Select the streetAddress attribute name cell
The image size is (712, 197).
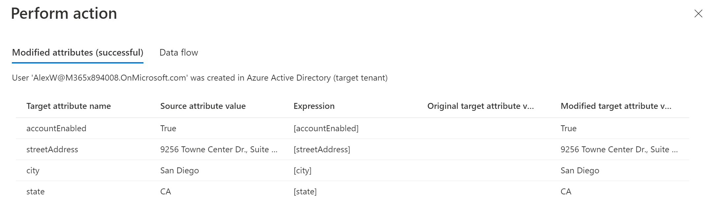52,150
